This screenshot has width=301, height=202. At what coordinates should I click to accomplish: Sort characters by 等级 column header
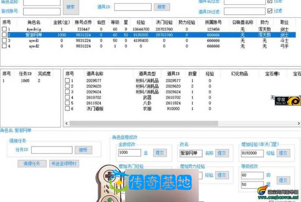[115, 22]
